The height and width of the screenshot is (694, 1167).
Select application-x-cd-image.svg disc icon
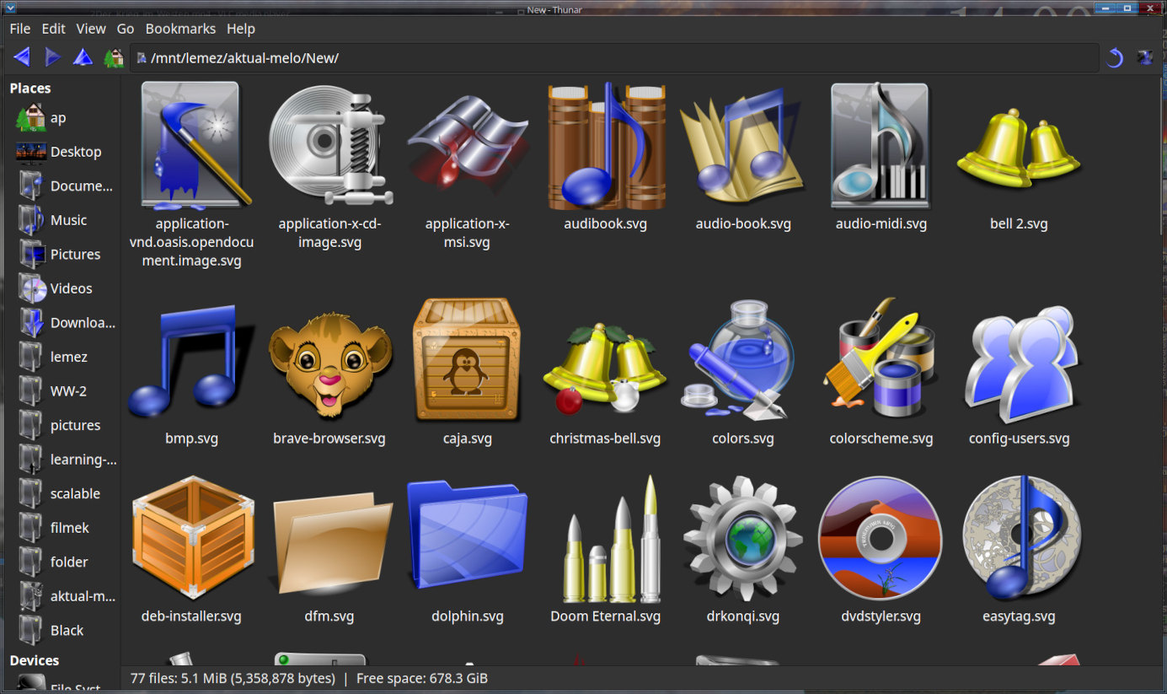(331, 145)
